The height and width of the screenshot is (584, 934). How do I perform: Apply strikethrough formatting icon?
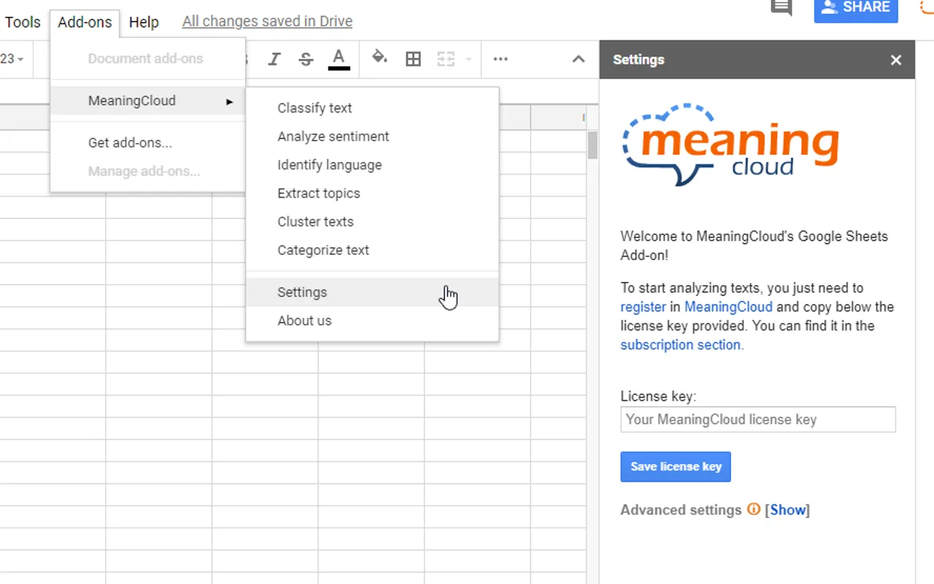point(306,59)
